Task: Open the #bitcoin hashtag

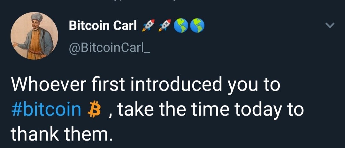Action: coord(46,109)
